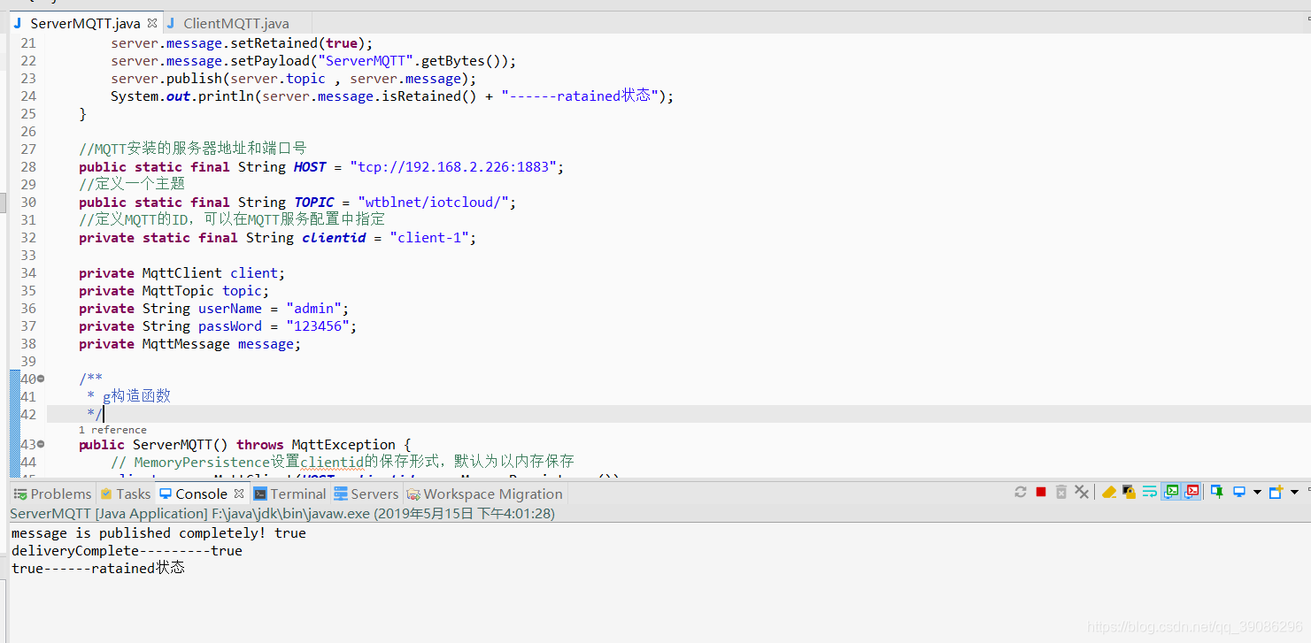This screenshot has height=643, width=1311.
Task: Click the "123456" passWord value
Action: tap(318, 325)
